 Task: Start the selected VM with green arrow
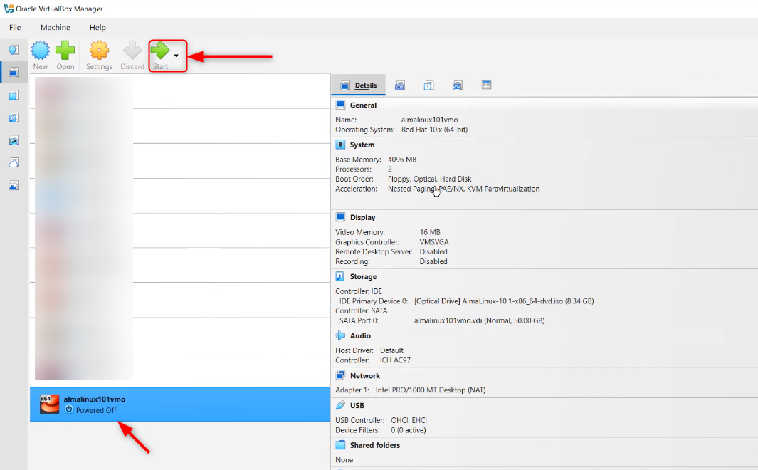pos(160,51)
